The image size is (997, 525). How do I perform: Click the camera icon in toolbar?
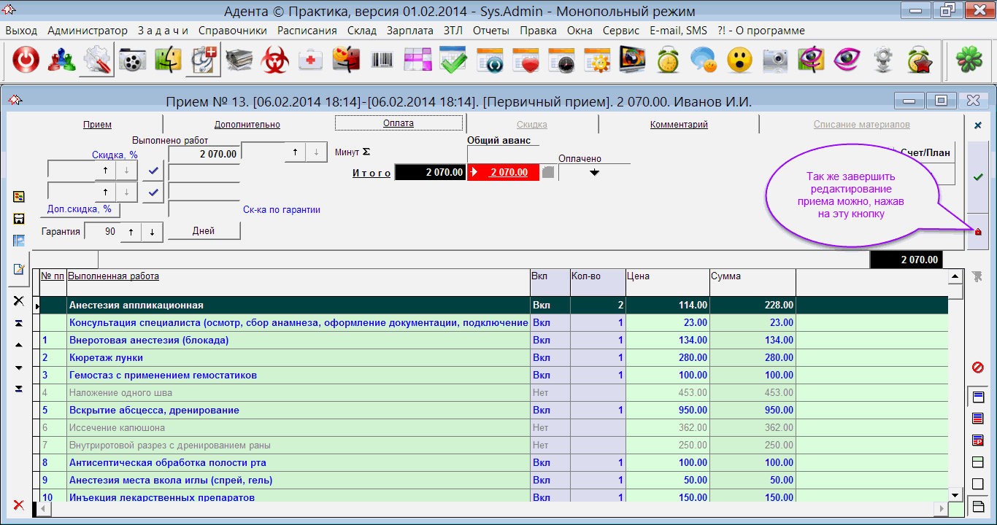775,61
